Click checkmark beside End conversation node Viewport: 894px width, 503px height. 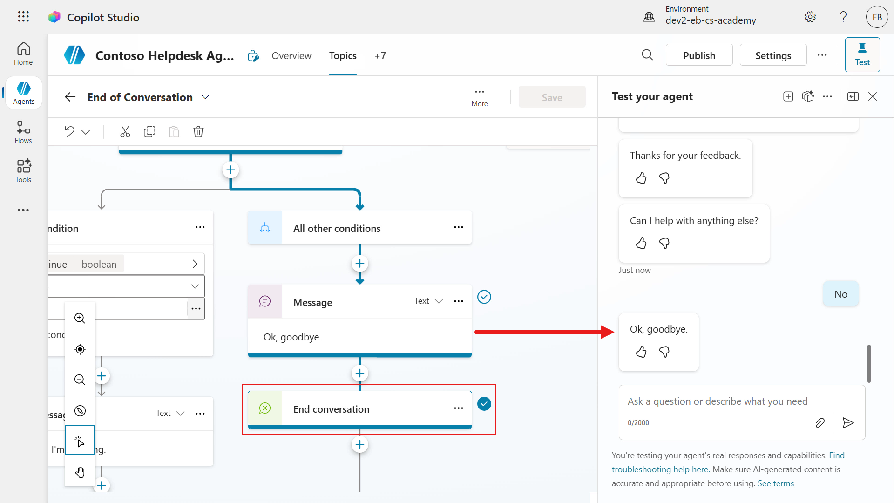tap(484, 404)
